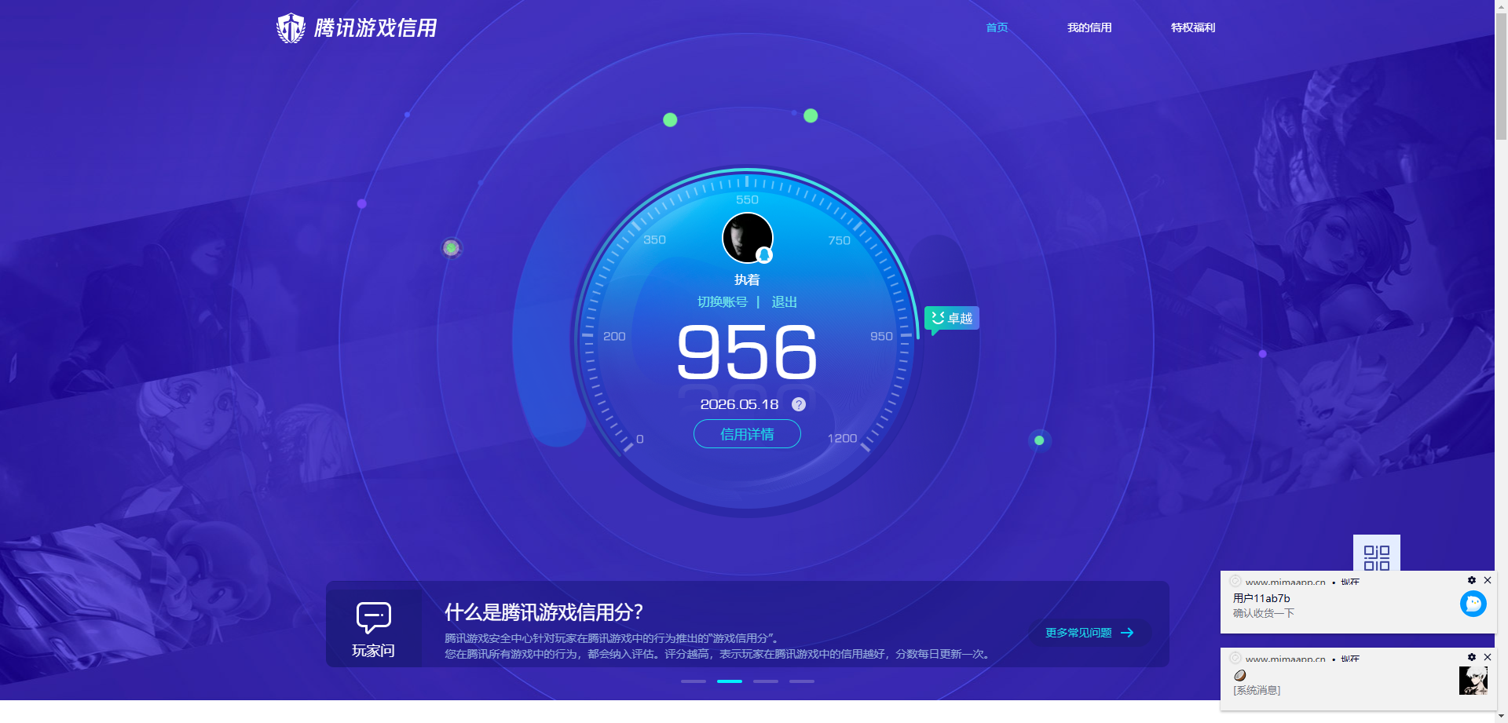
Task: Click the vertical scrollbar thumb
Action: [x=1501, y=76]
